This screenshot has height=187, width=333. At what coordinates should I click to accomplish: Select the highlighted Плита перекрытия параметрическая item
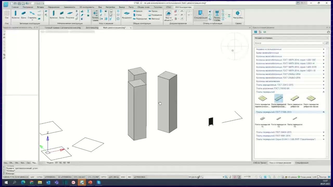279,101
